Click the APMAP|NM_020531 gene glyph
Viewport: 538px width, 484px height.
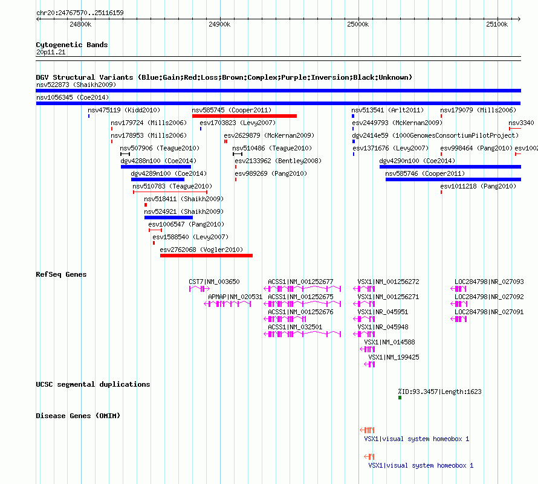227,304
